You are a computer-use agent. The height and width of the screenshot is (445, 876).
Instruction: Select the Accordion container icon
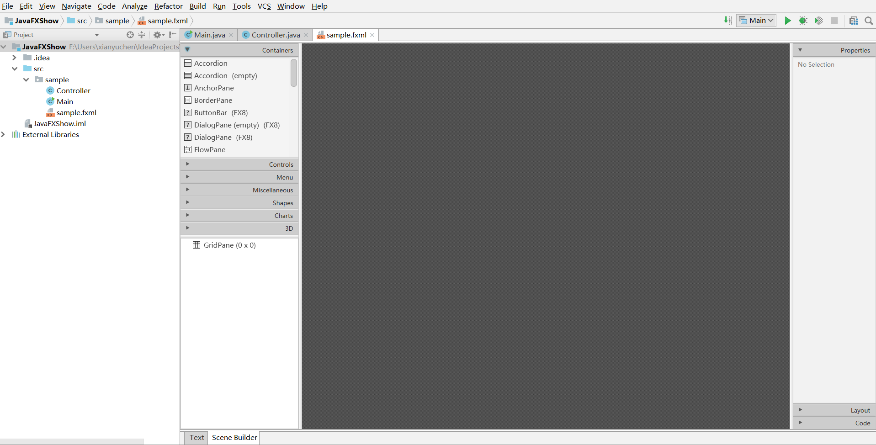[x=188, y=63]
